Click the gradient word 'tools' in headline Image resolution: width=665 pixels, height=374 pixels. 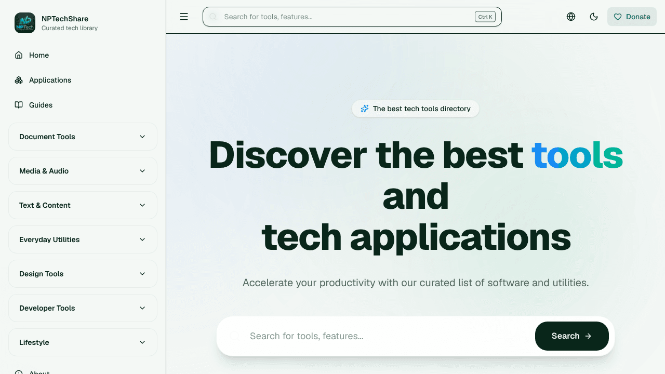577,155
